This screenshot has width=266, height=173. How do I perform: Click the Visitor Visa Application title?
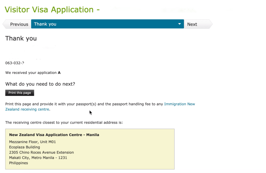[52, 8]
